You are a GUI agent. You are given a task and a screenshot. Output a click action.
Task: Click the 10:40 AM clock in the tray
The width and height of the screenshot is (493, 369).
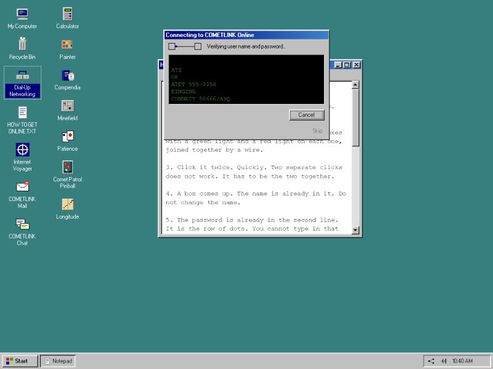462,361
